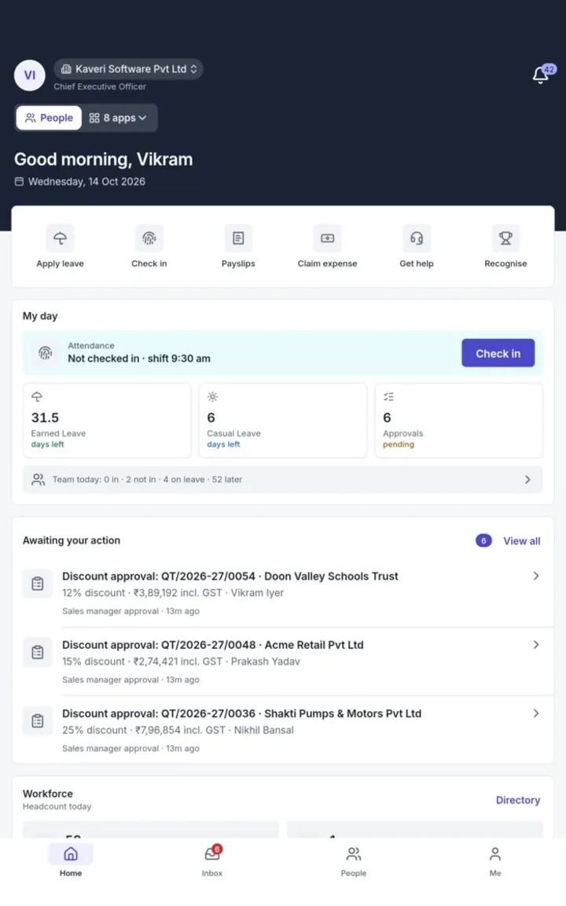566x906 pixels.
Task: Click View all pending actions
Action: pos(521,541)
